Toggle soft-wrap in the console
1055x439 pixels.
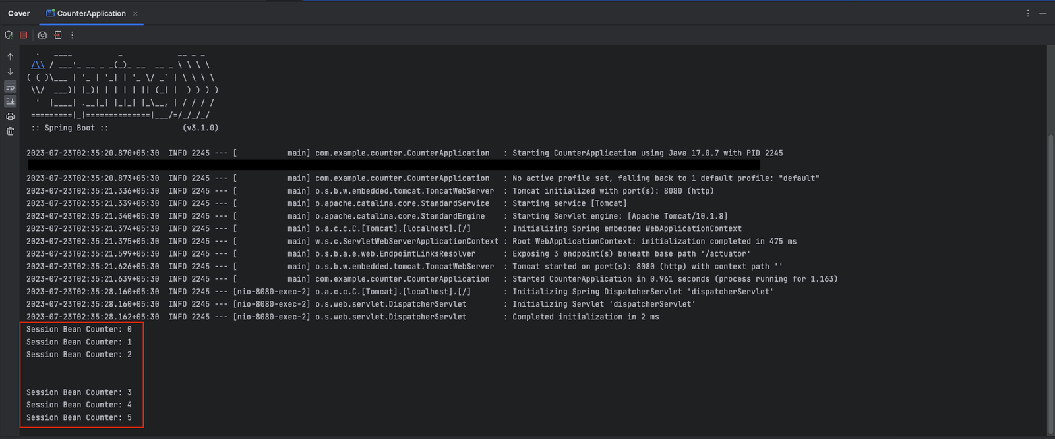click(10, 87)
